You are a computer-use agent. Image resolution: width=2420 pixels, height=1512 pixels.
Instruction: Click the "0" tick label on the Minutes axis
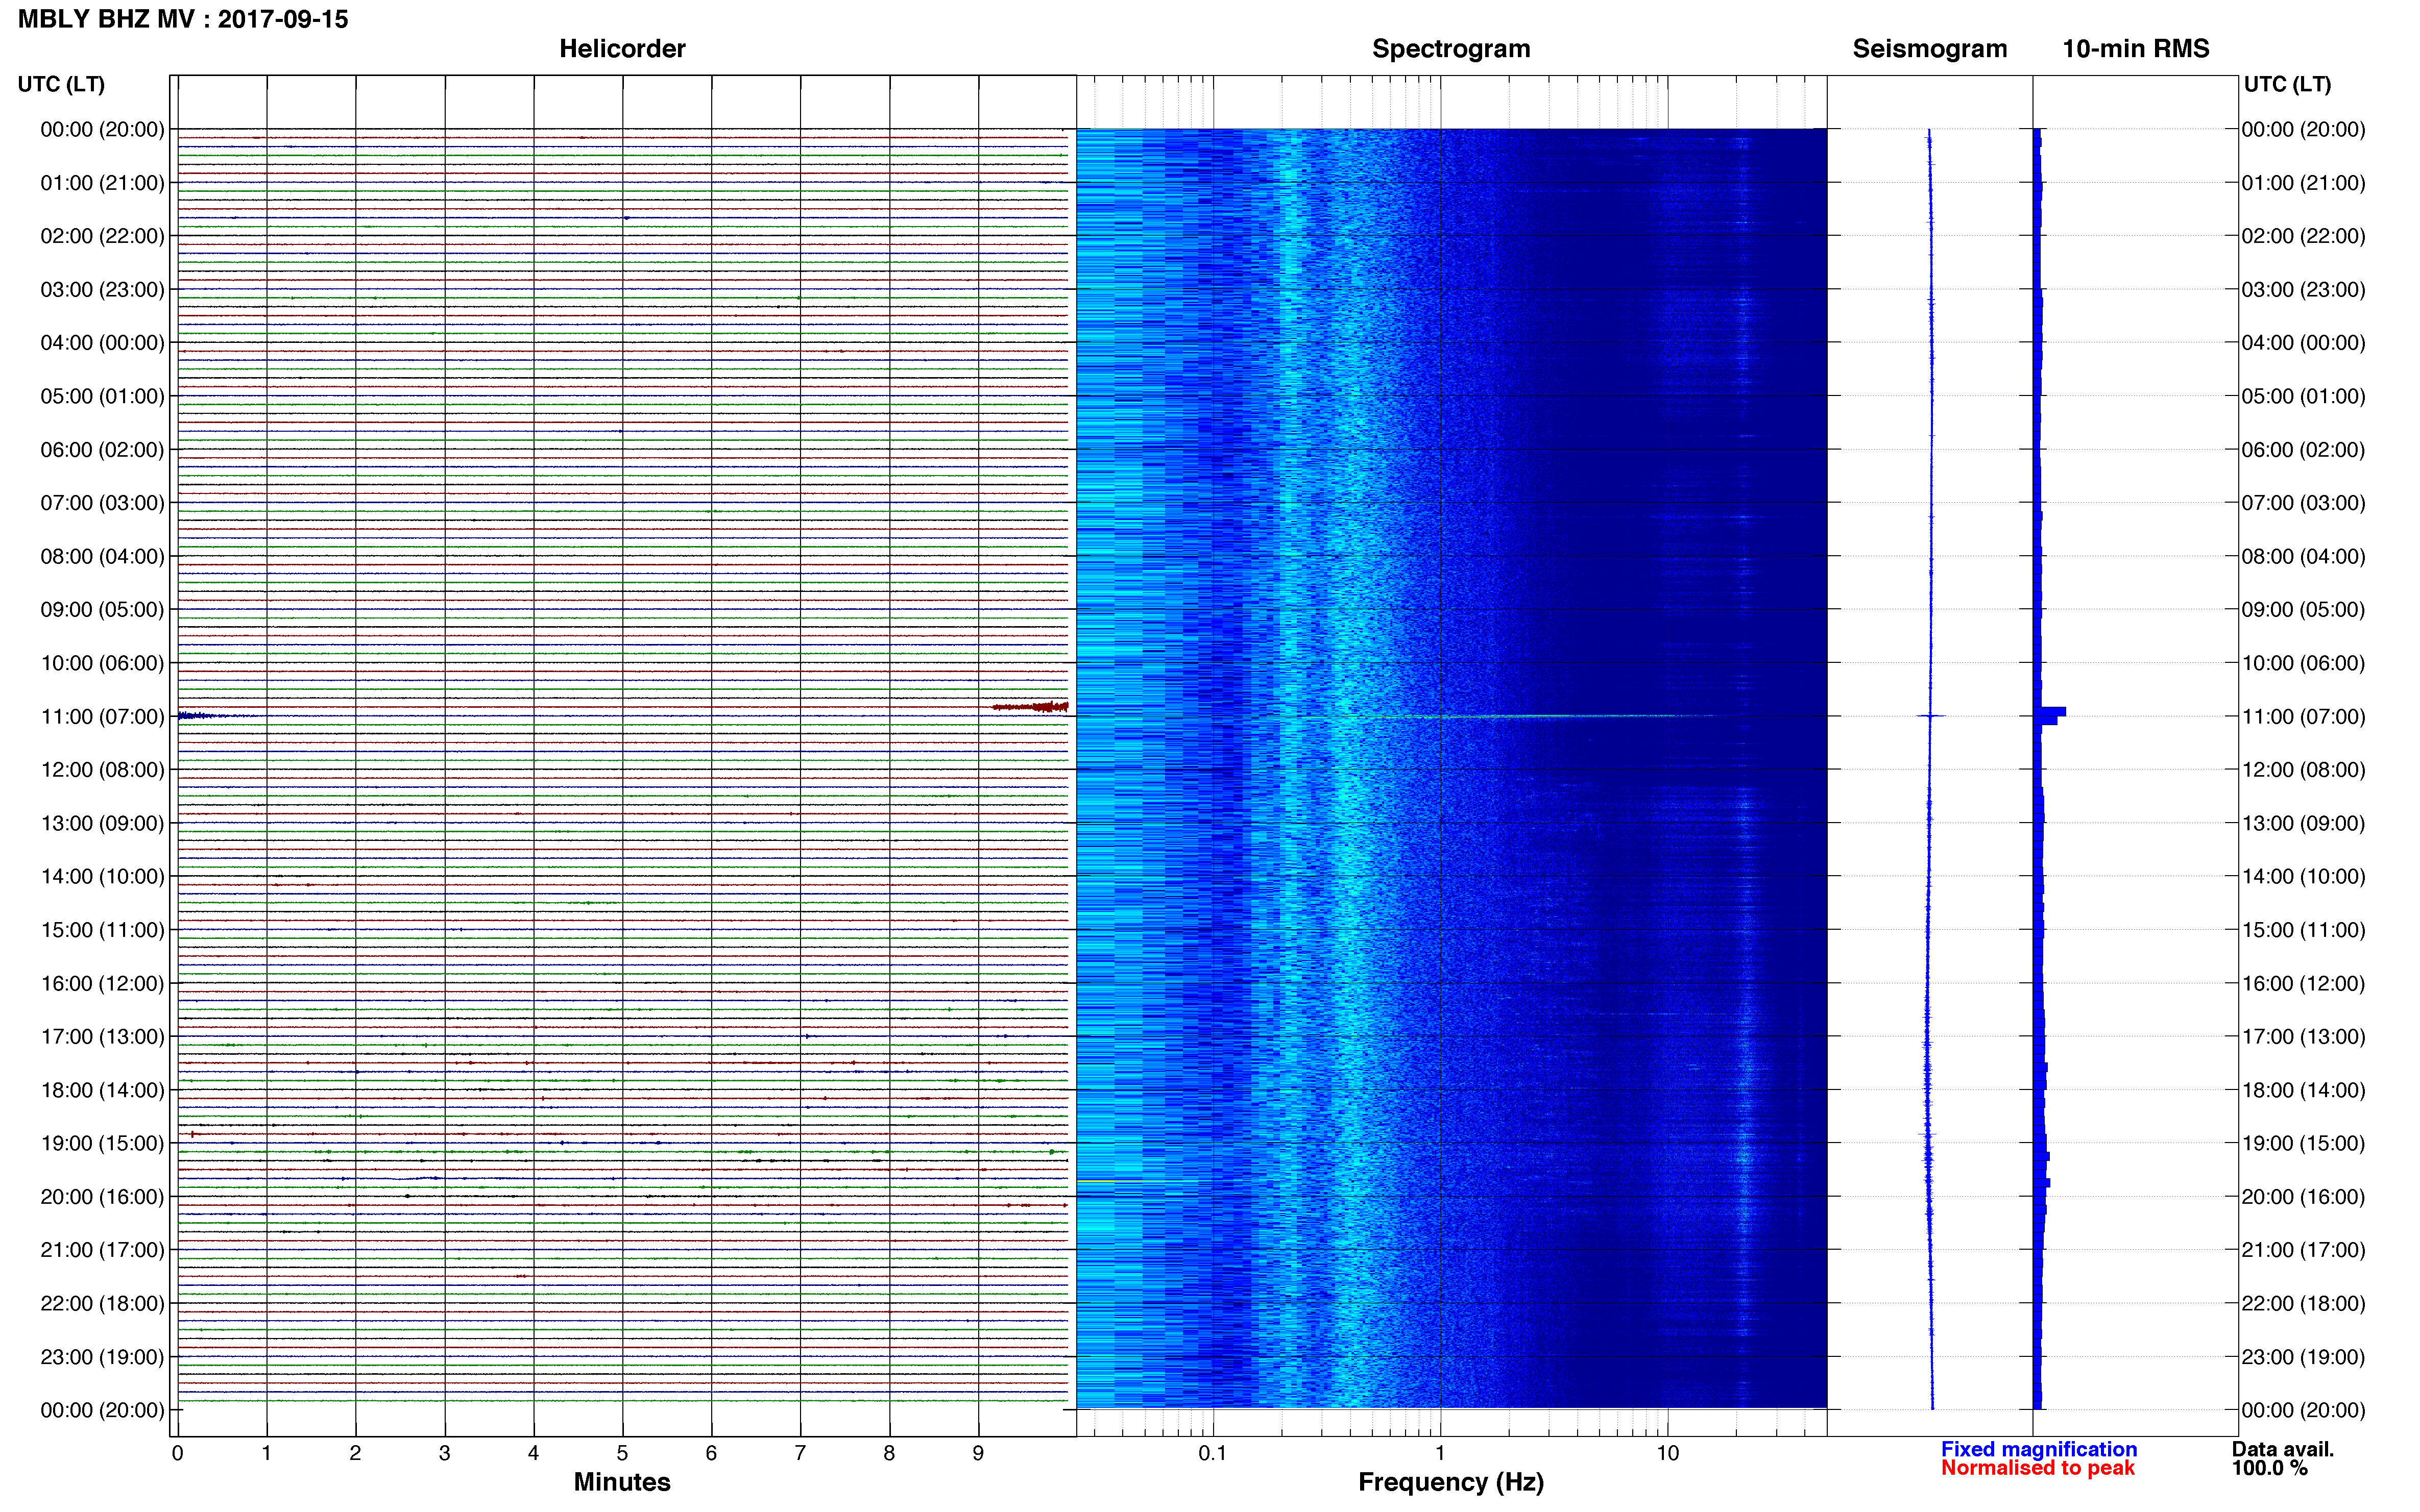177,1453
